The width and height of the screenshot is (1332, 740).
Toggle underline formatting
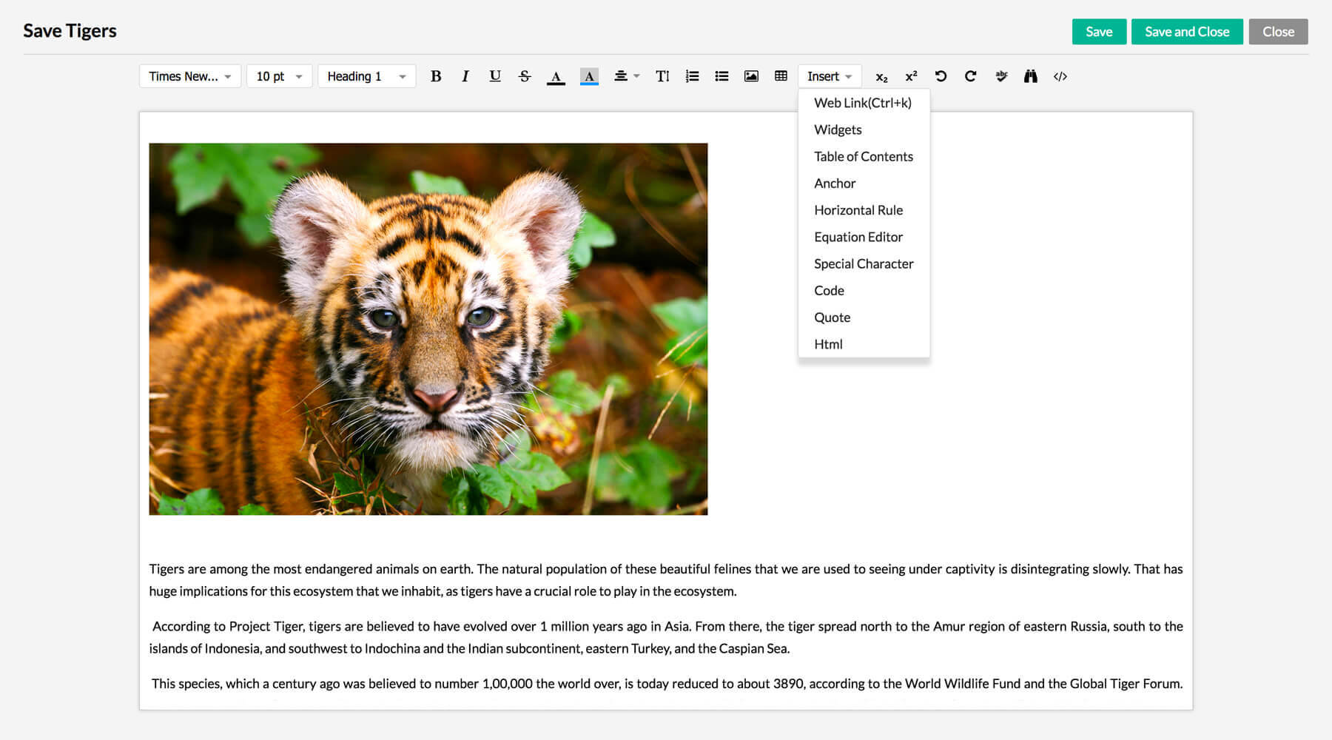click(495, 76)
